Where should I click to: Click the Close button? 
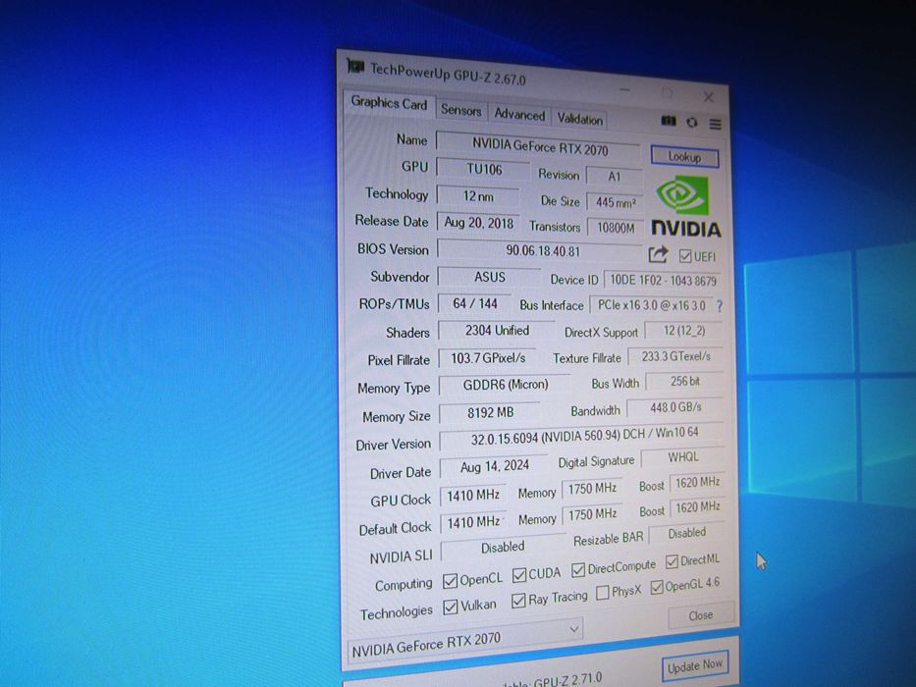tap(700, 615)
